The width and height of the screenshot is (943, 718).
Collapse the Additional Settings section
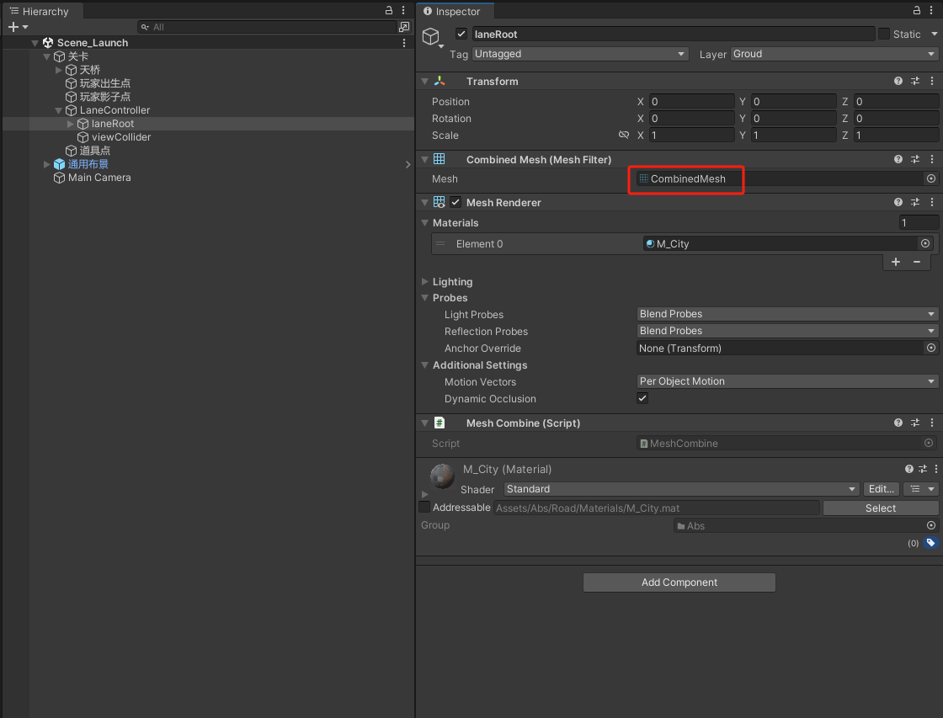424,365
